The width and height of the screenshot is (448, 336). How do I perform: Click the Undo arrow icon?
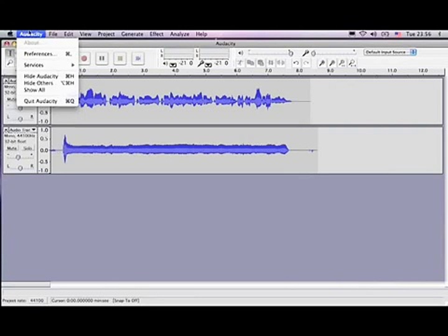click(x=296, y=63)
